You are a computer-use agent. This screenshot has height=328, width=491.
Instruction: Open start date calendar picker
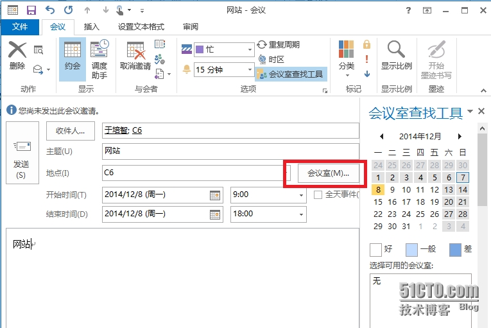215,196
